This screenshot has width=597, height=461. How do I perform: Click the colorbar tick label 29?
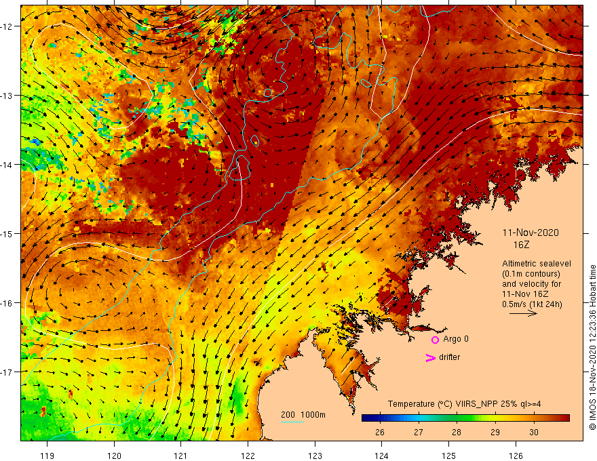coord(495,432)
